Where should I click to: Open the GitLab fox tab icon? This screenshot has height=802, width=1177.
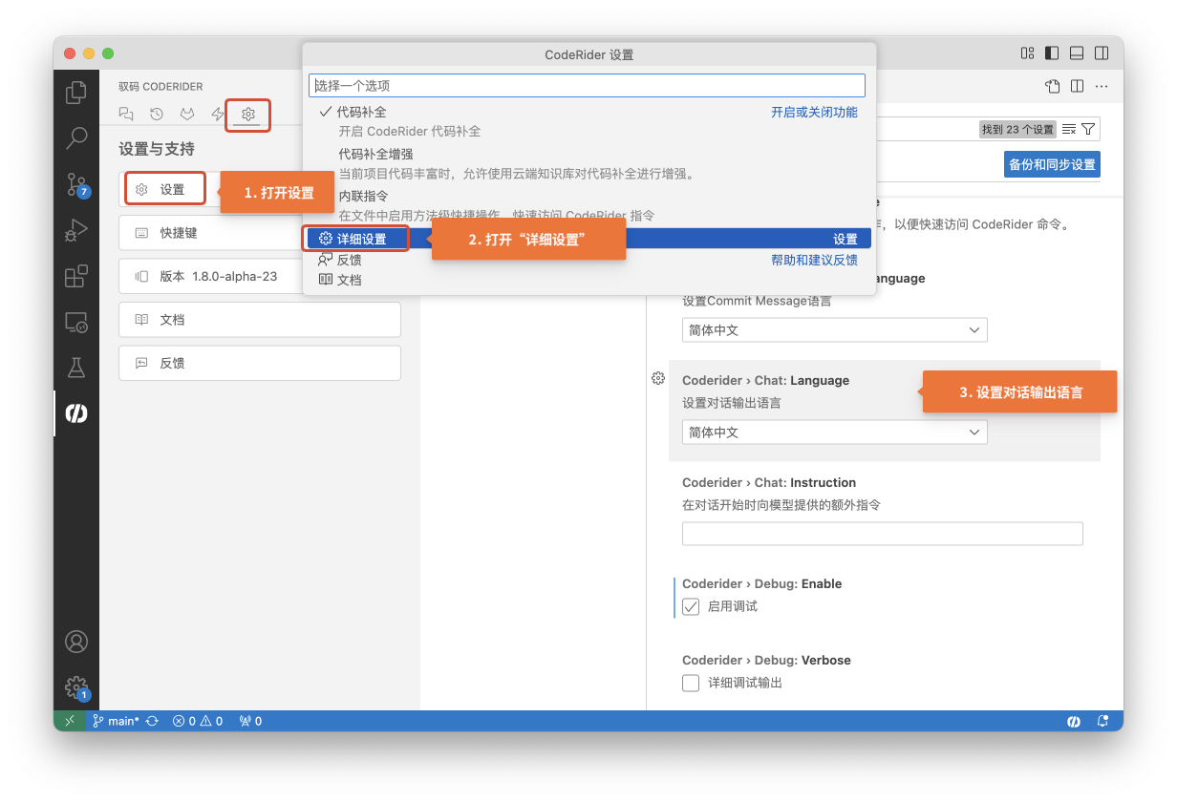187,114
